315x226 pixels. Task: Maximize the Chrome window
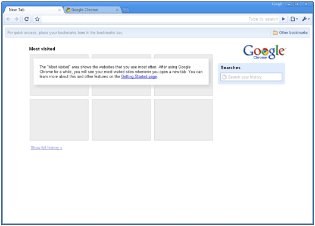point(297,4)
